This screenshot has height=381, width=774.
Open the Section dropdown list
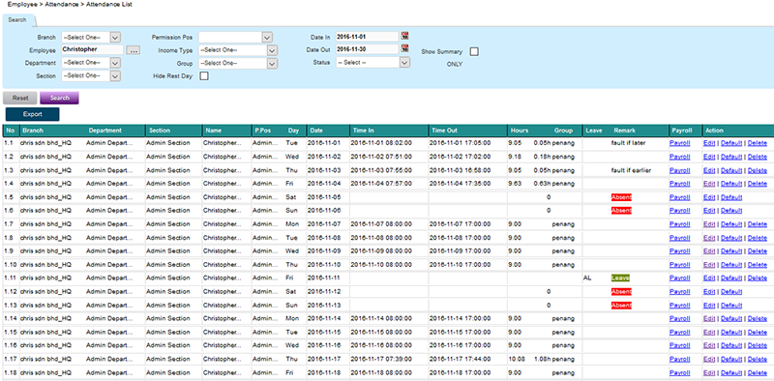pyautogui.click(x=115, y=76)
